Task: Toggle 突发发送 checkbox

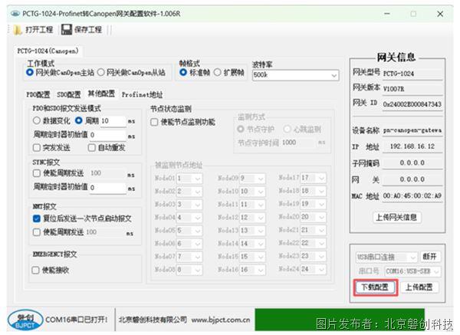Action: pyautogui.click(x=37, y=147)
